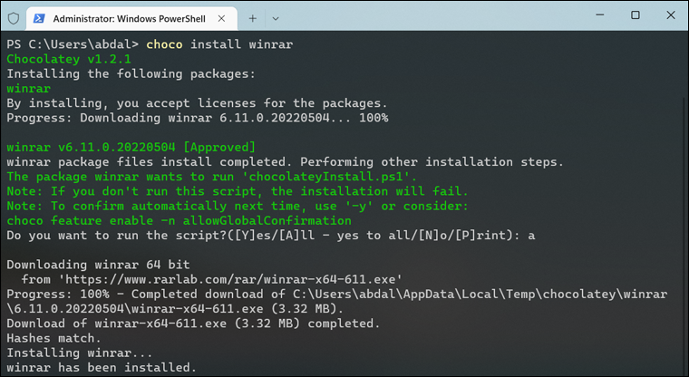Click the 'PS C:\Users\abdal>' prompt
Viewport: 689px width, 377px height.
click(72, 43)
